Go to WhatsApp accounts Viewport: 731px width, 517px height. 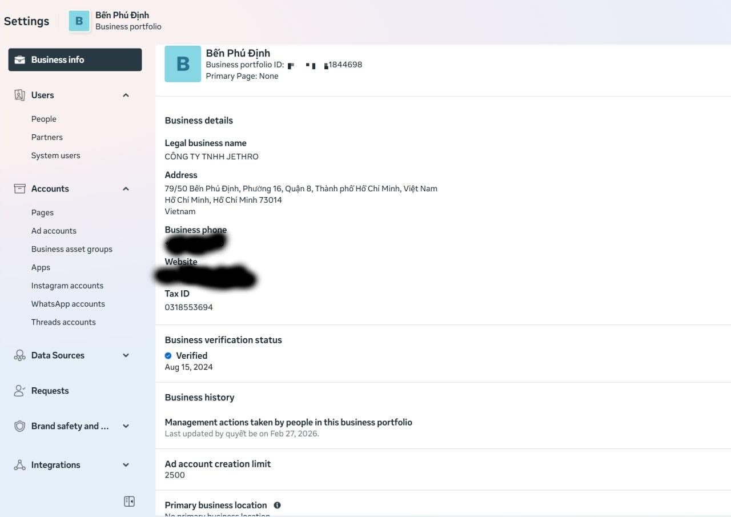pos(68,304)
